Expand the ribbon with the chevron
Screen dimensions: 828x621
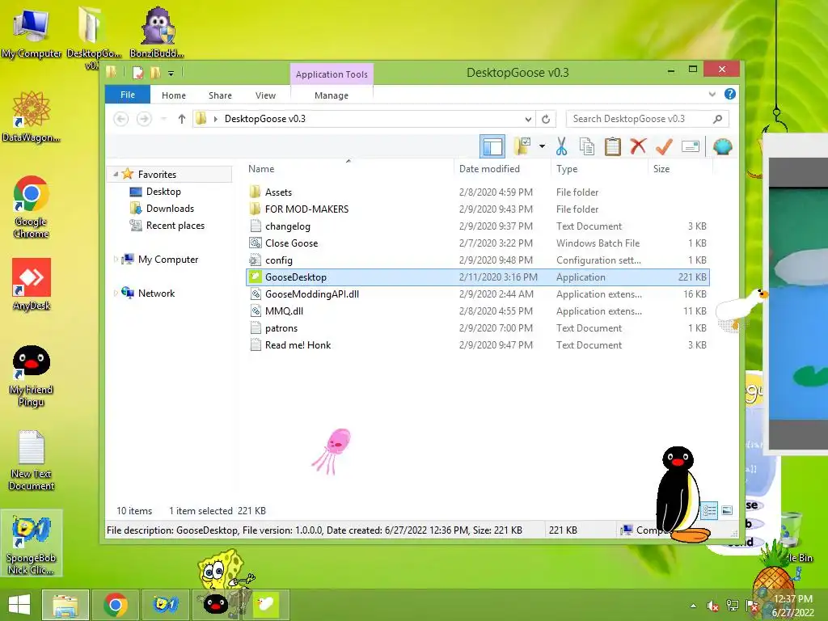click(712, 95)
